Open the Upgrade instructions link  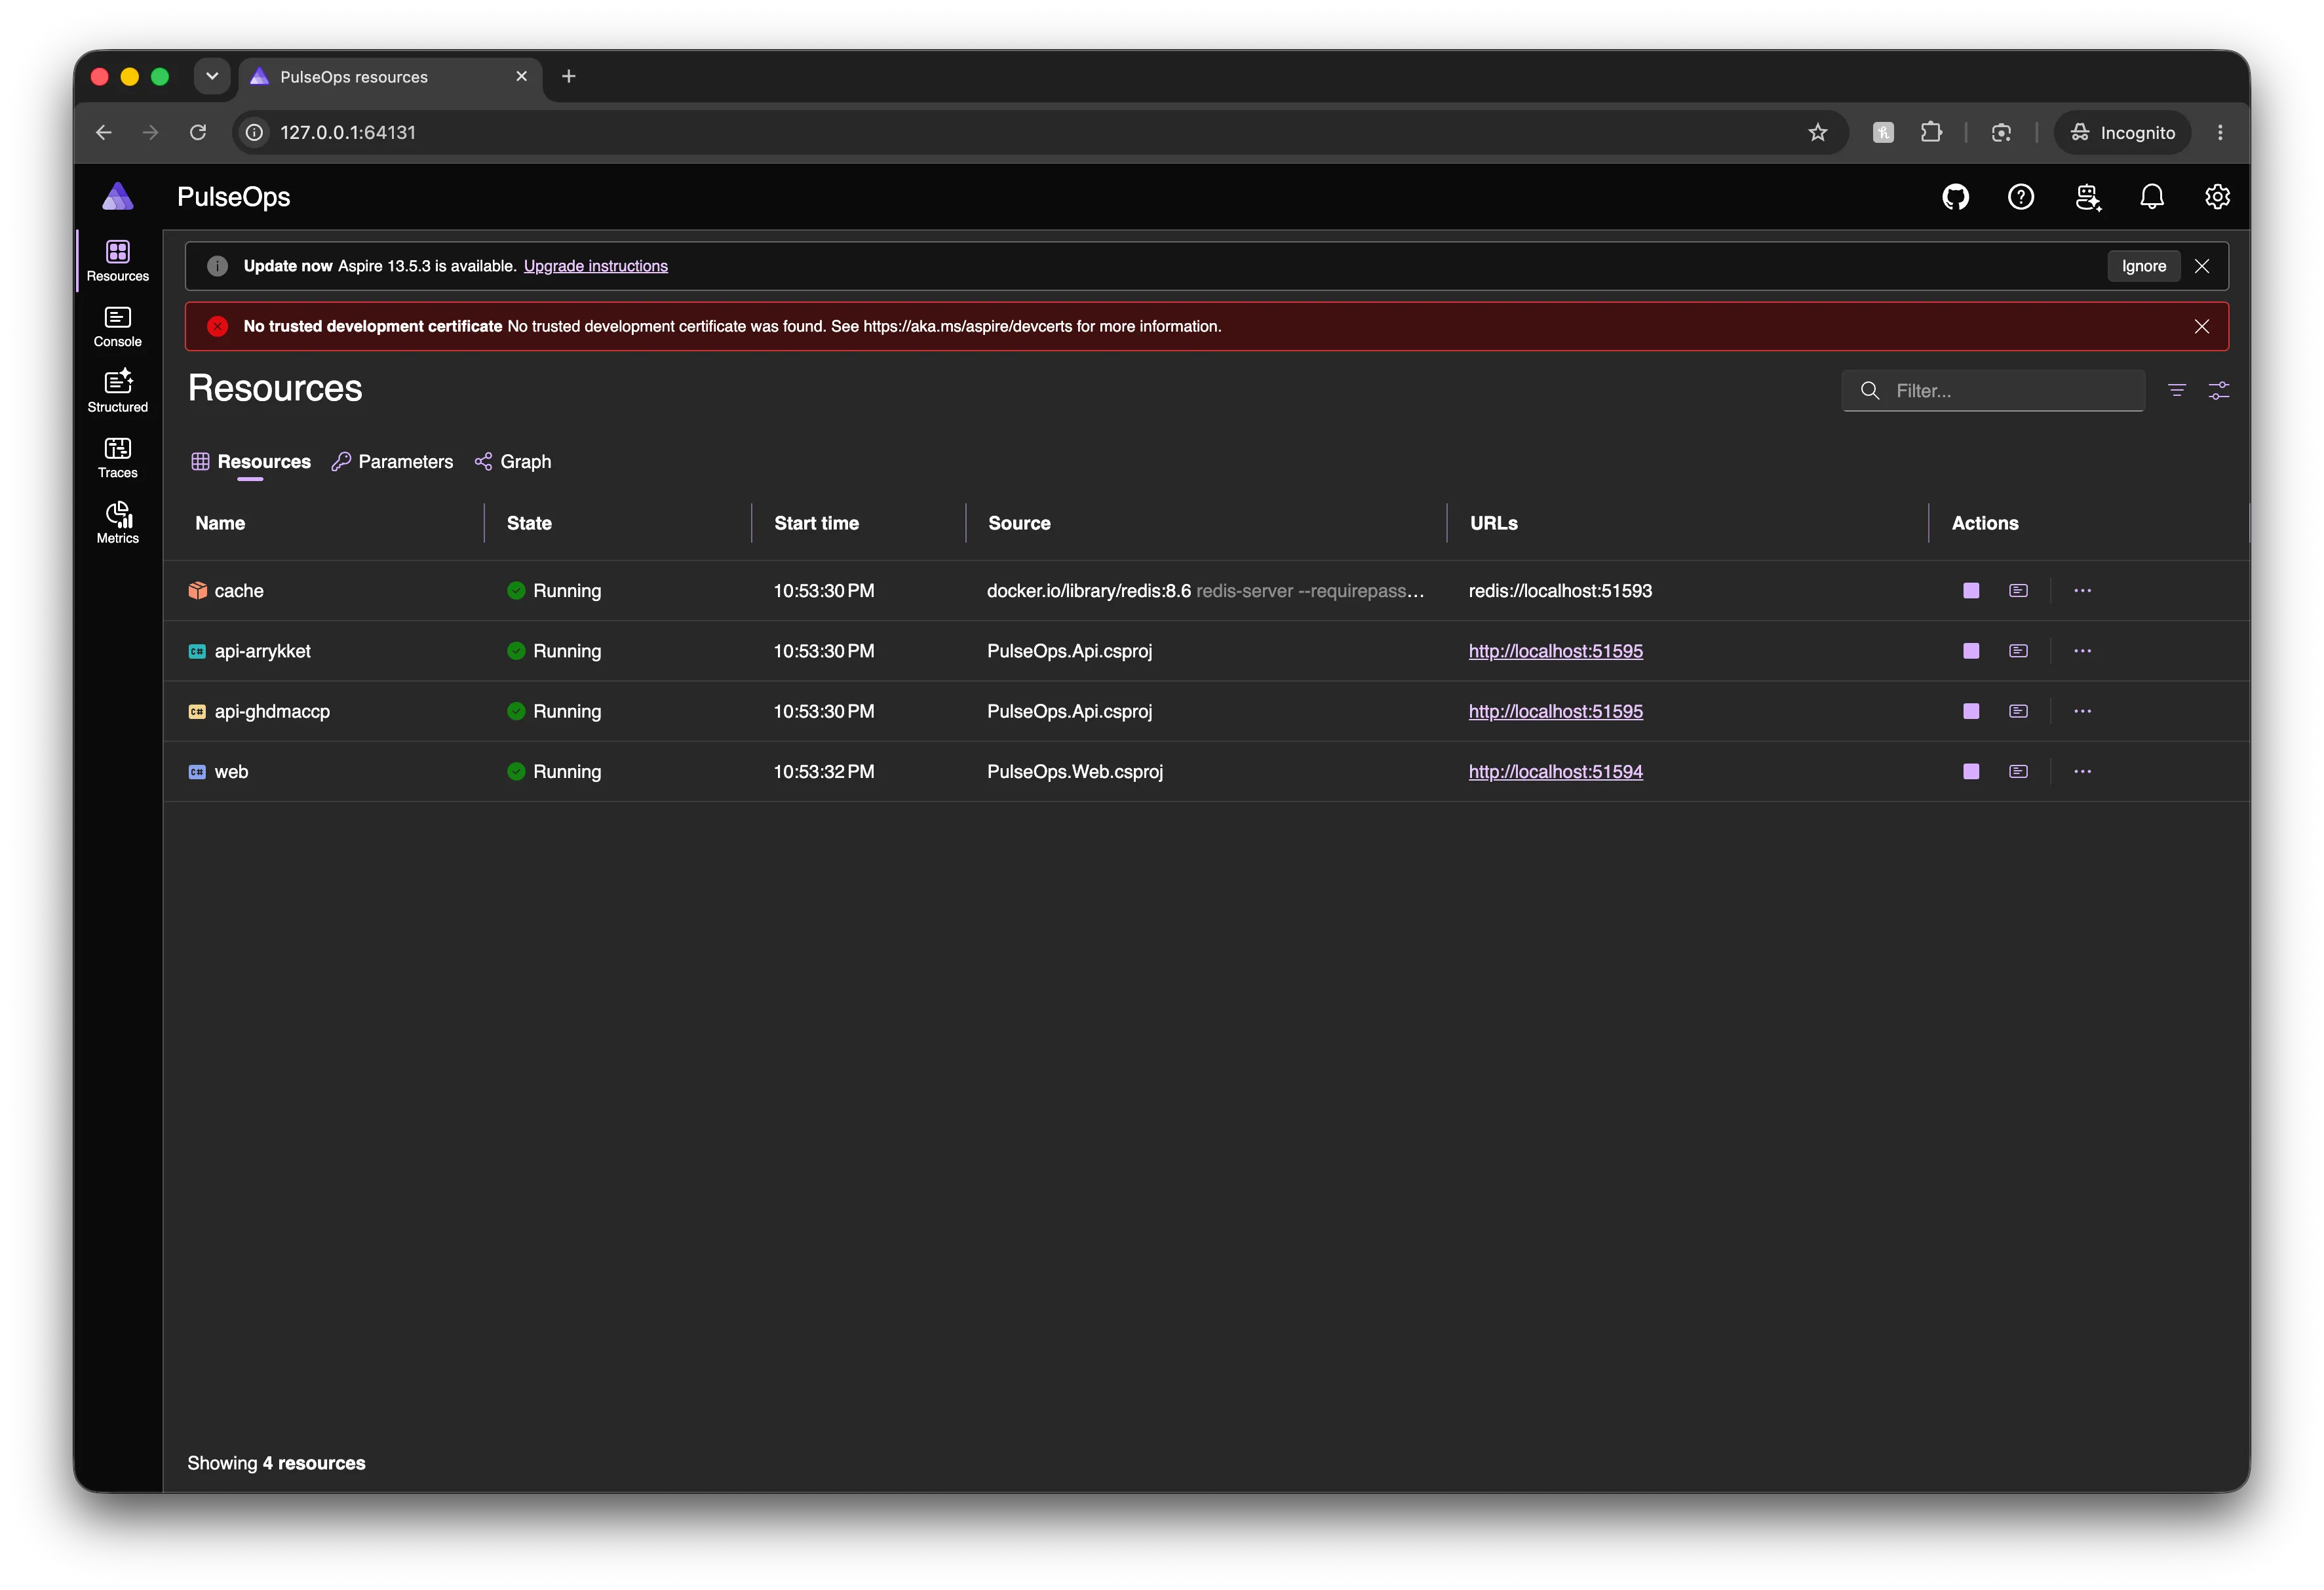pyautogui.click(x=595, y=266)
